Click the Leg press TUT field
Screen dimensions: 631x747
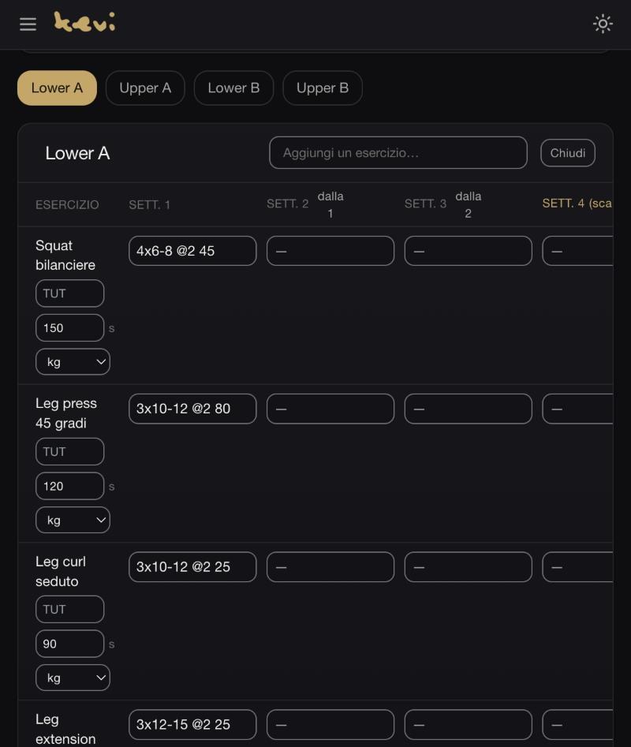tap(69, 452)
